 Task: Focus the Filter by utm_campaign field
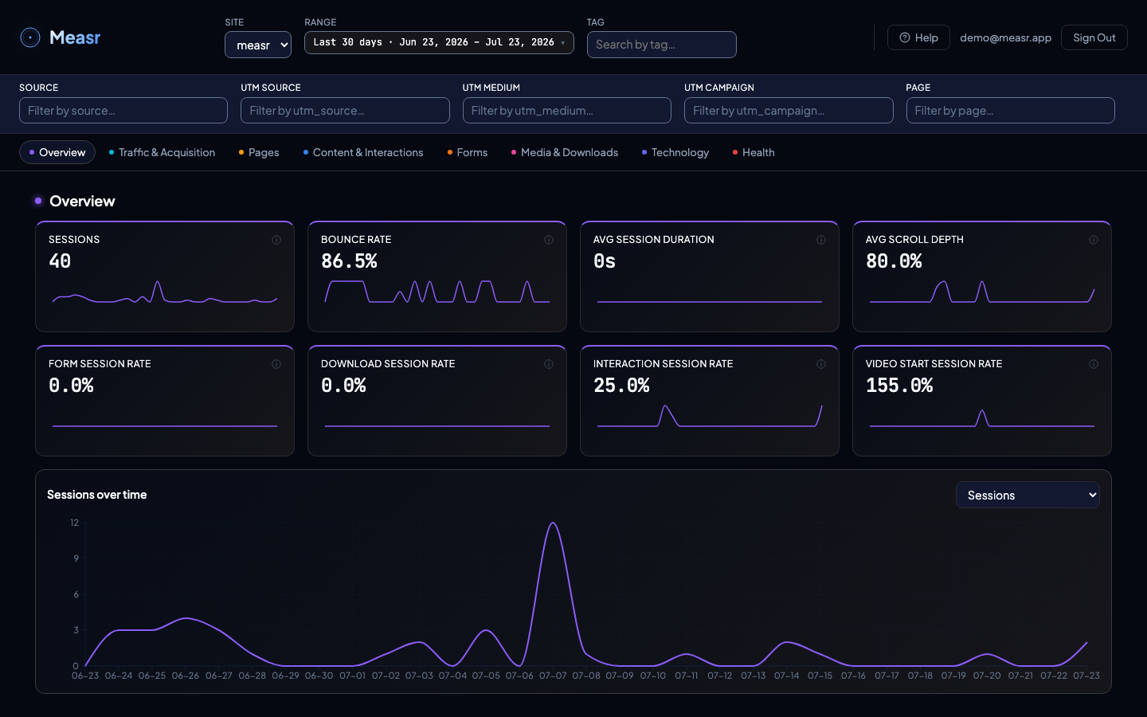coord(789,111)
